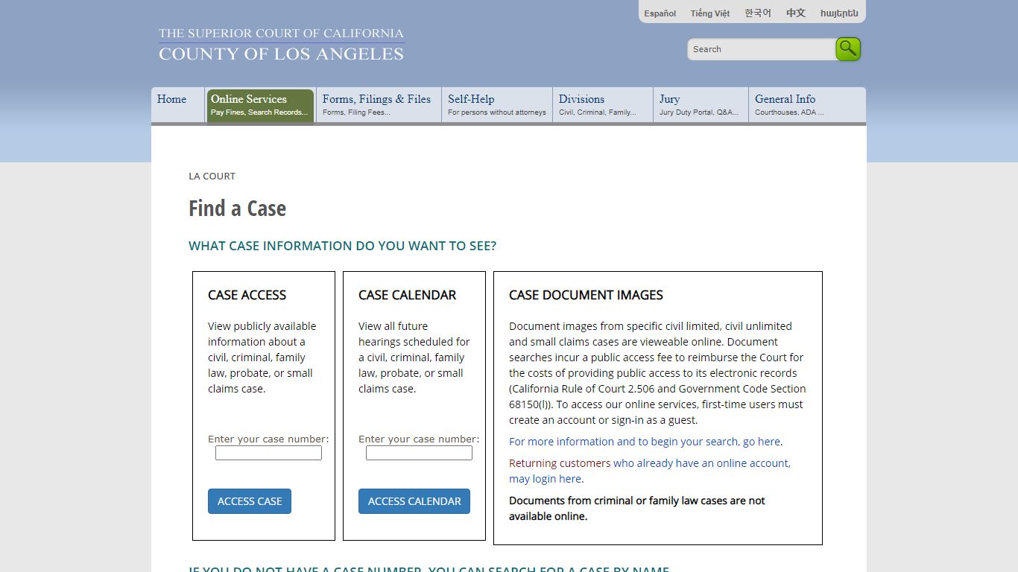Open Forms, Filings & Files section
Screen dimensions: 1018x572
(376, 104)
